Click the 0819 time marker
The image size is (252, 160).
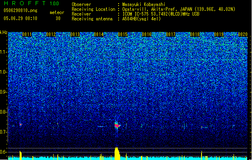pyautogui.click(x=219, y=34)
